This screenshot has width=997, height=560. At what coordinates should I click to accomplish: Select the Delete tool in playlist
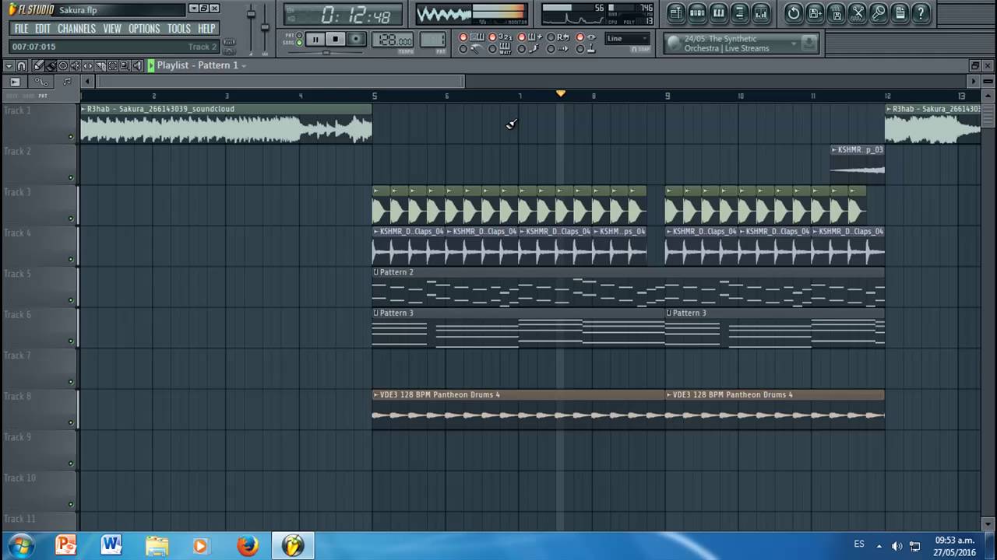[x=63, y=65]
